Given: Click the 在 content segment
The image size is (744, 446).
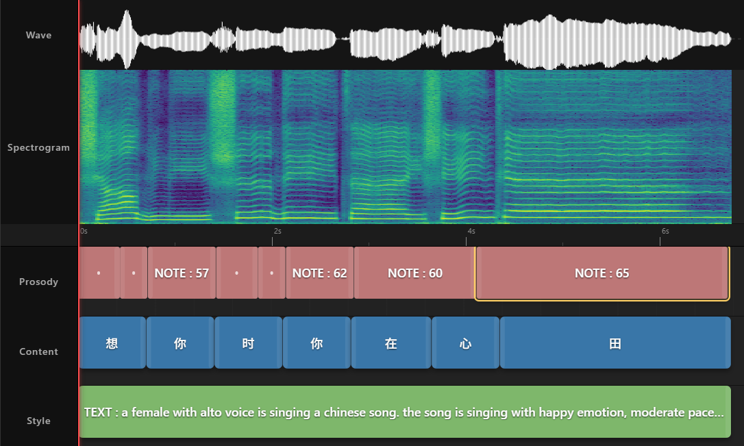Looking at the screenshot, I should 391,343.
